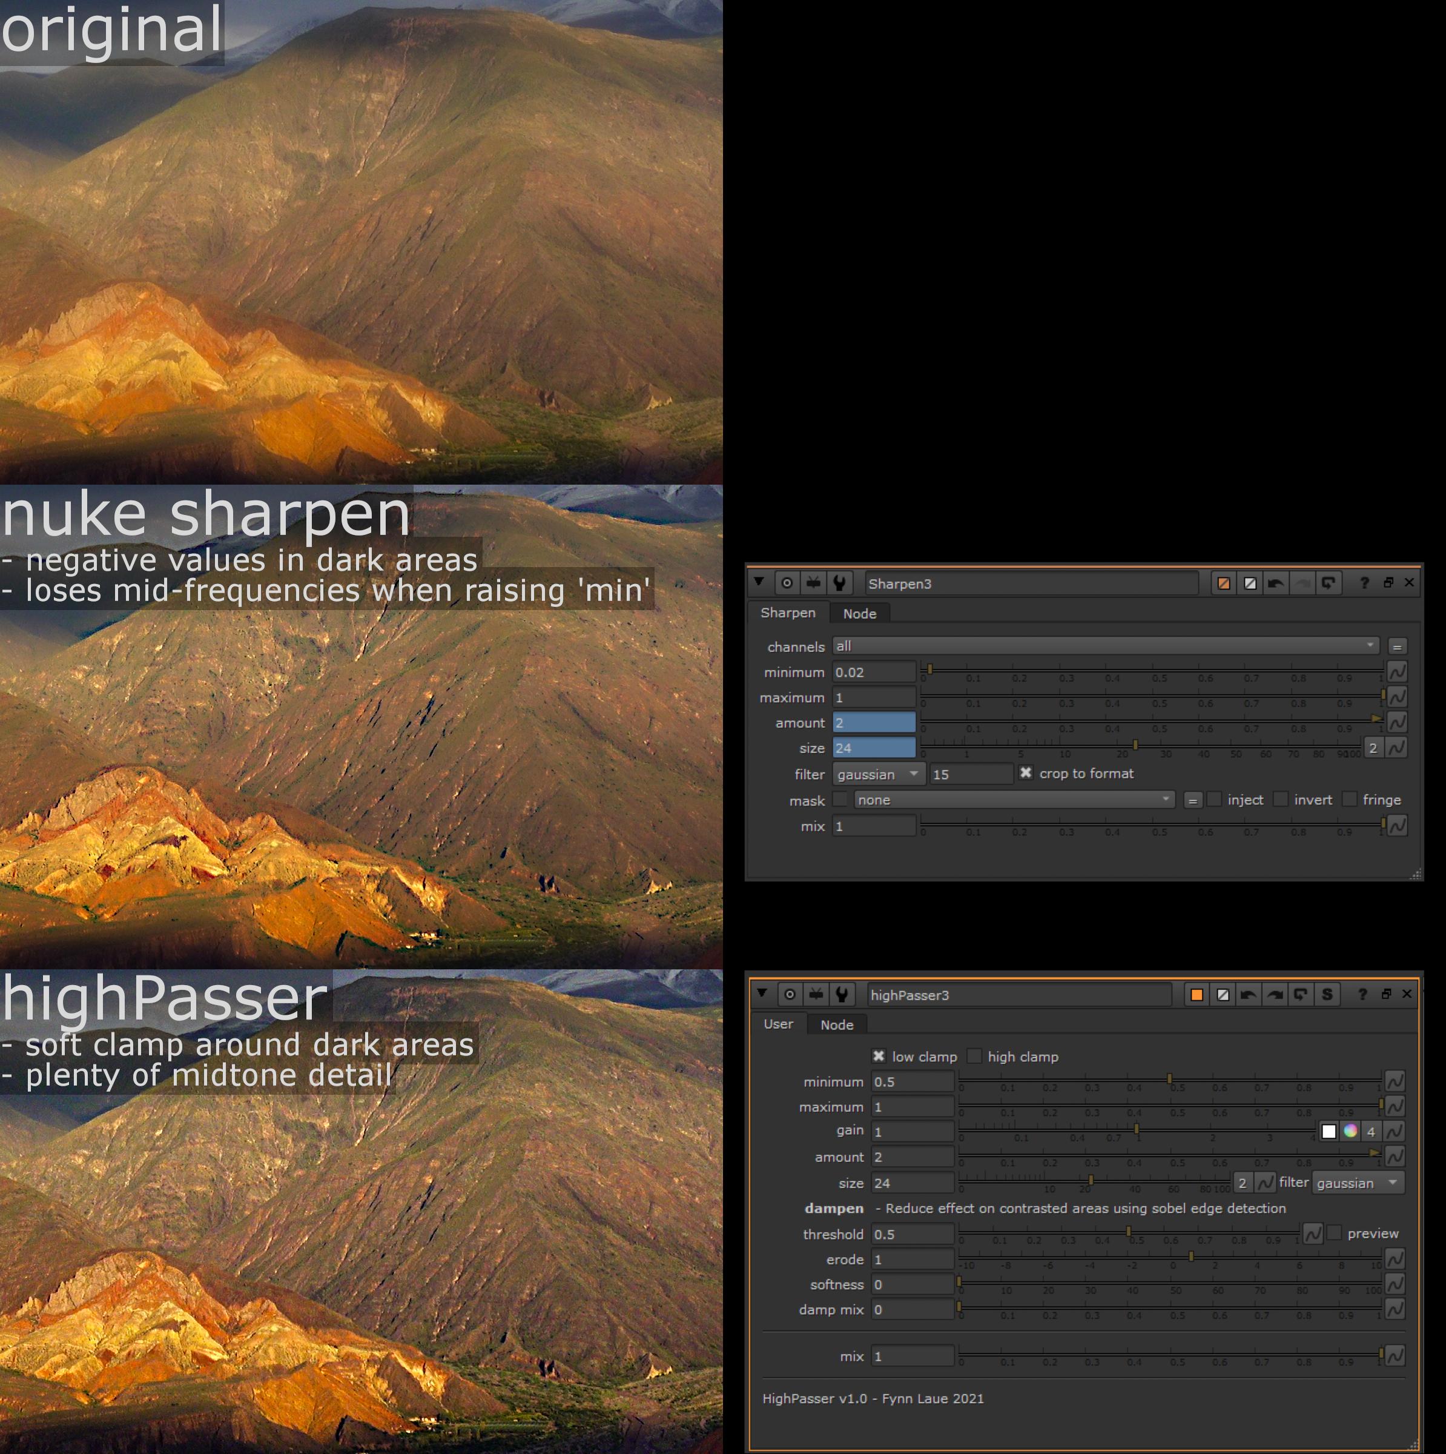Click the S button in the highPasser3 header

coord(1327,995)
